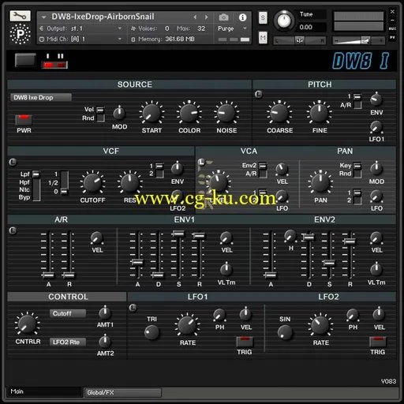Click the RES knob
This screenshot has width=404, height=404.
click(x=129, y=183)
